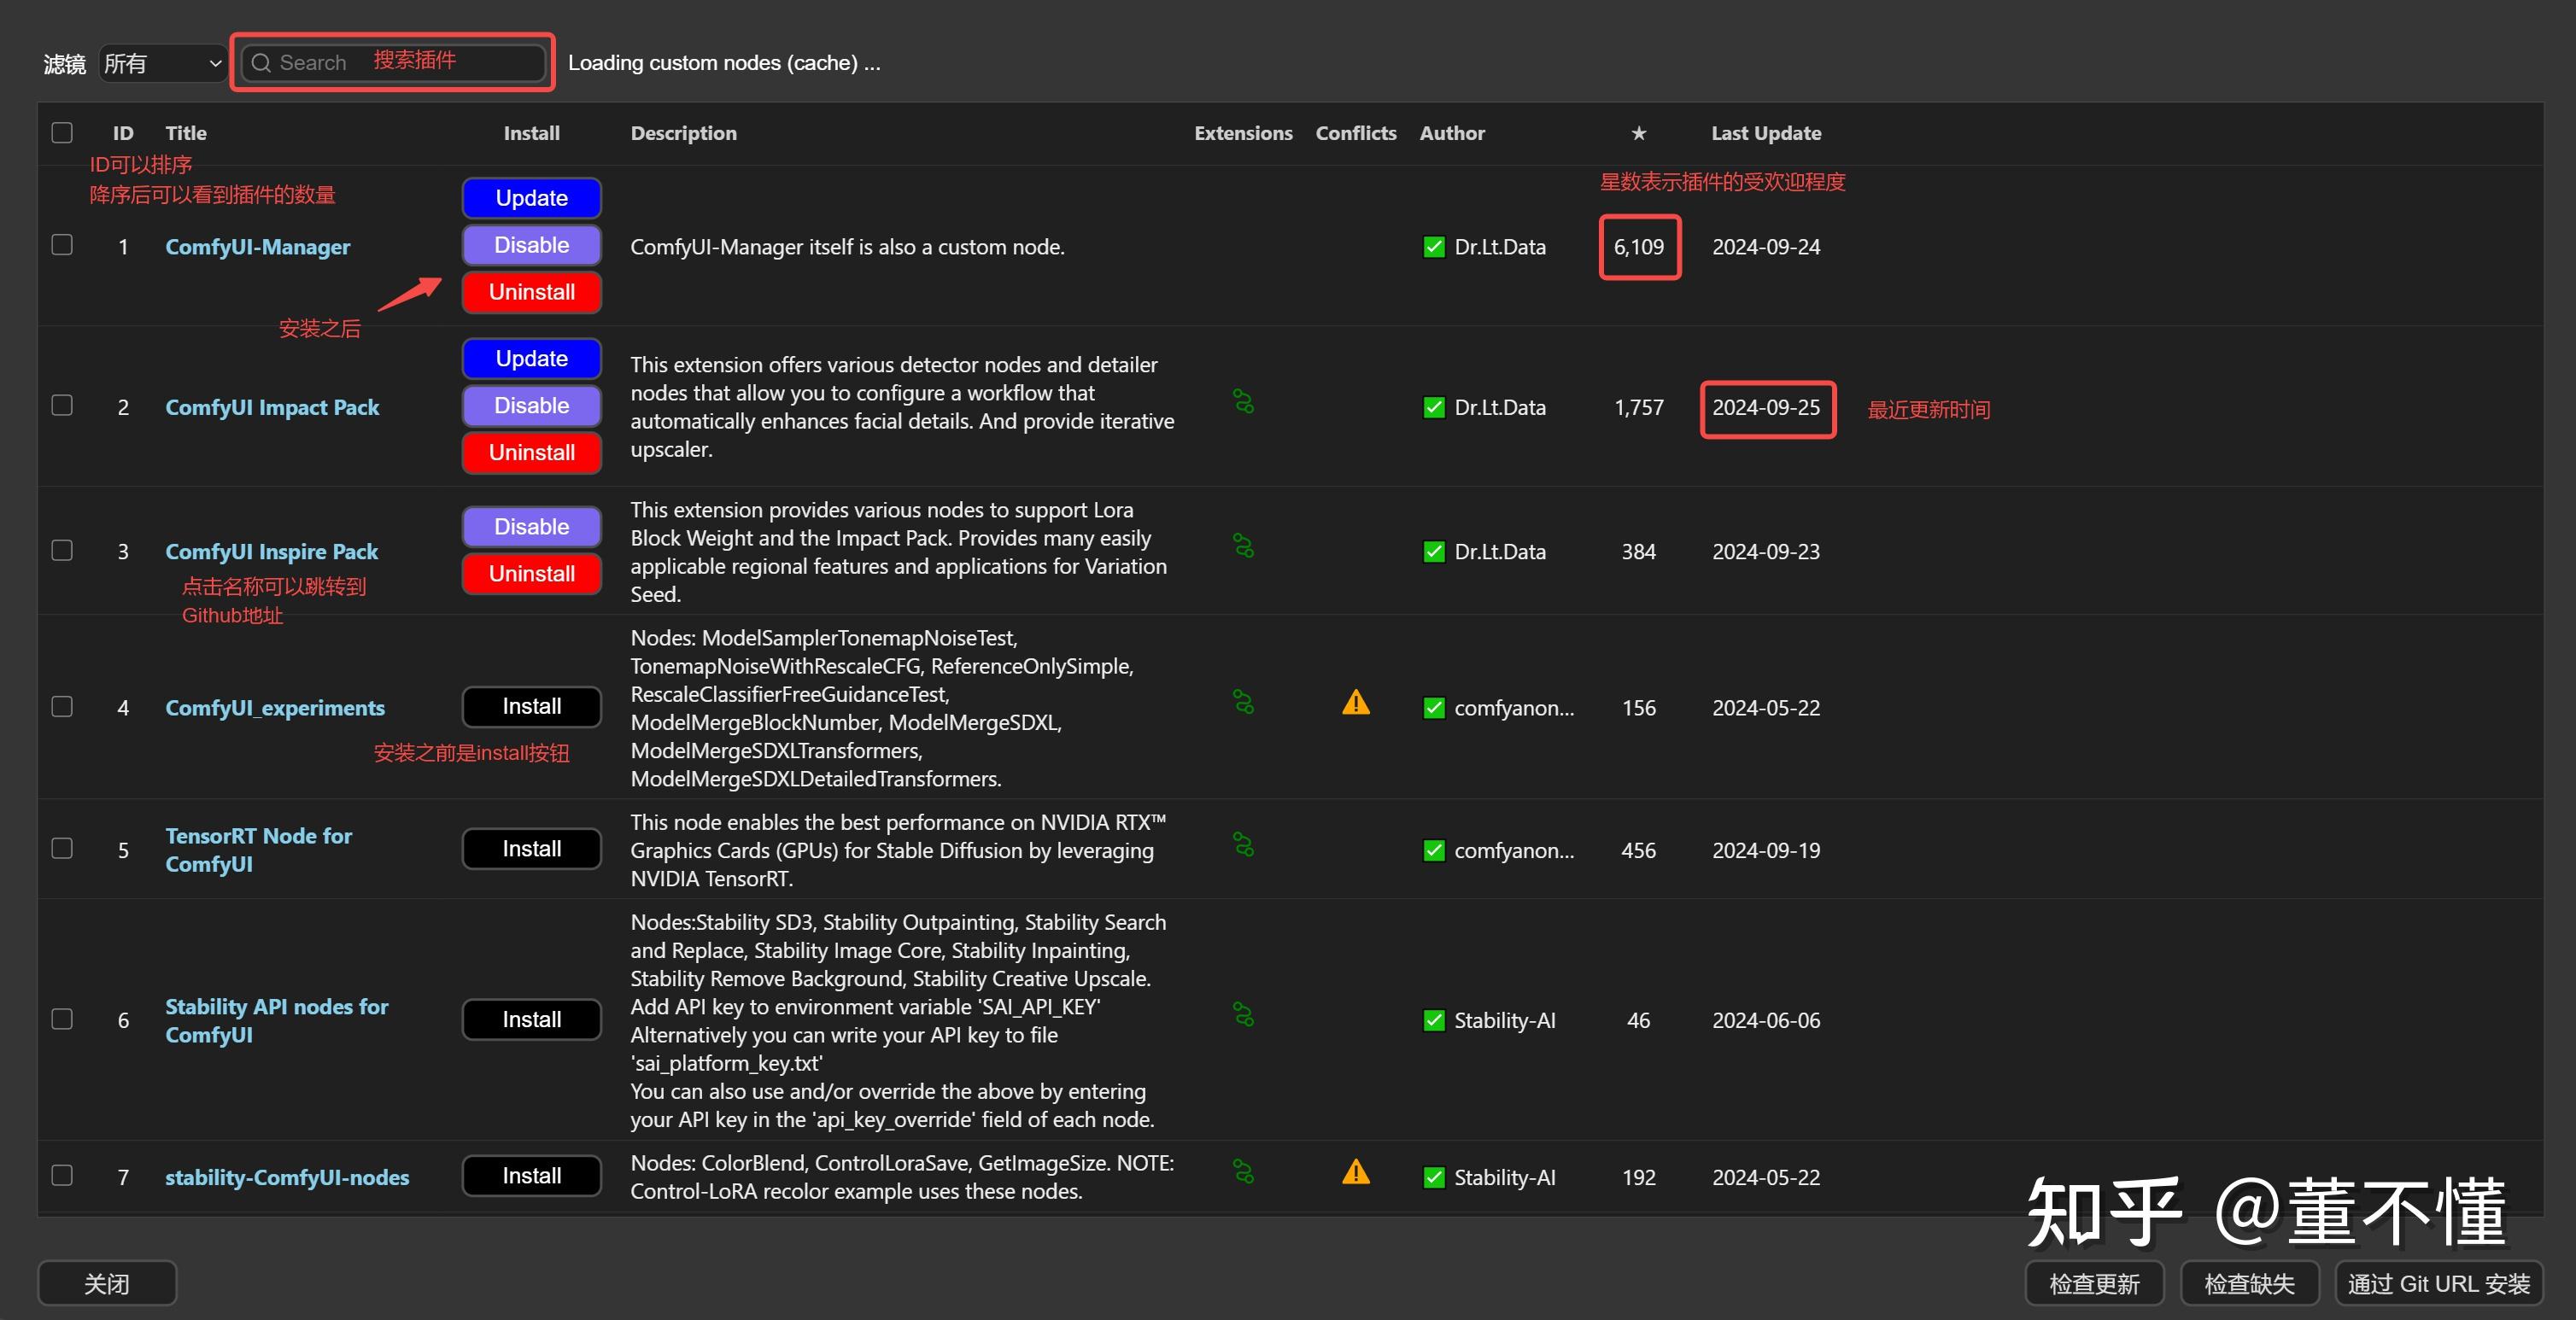Click extensions icon for ComfyUI_experiments row
Viewport: 2576px width, 1320px height.
(x=1243, y=703)
